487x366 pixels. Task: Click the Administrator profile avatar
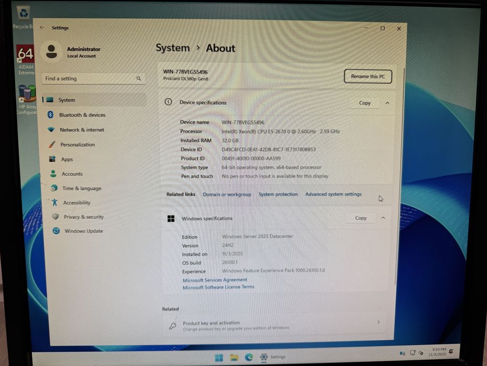tap(52, 51)
